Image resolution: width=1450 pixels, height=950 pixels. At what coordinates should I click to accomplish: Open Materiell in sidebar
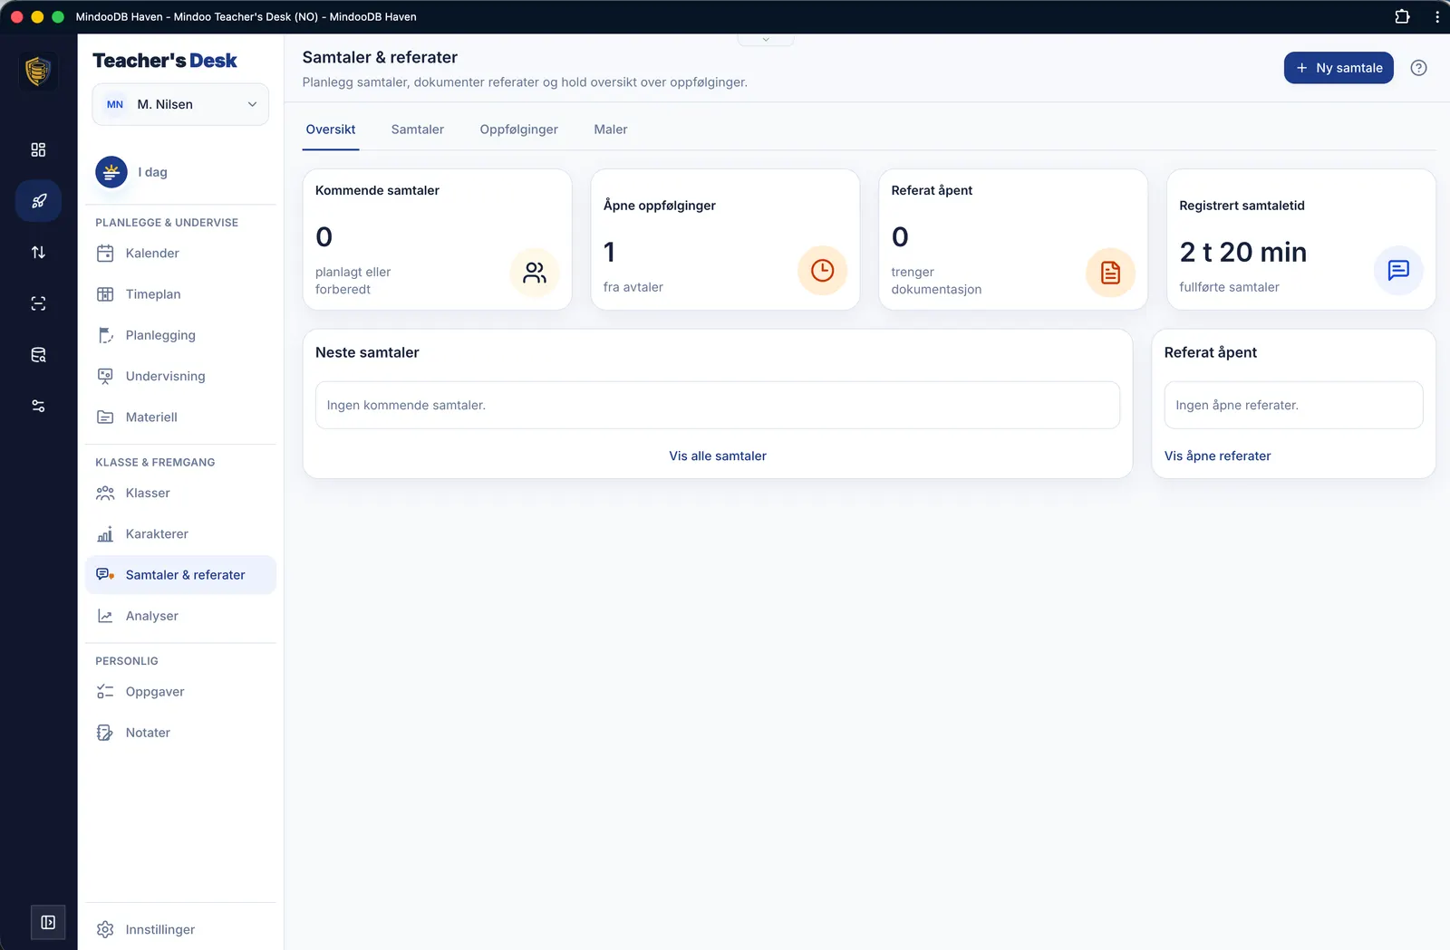(x=180, y=417)
